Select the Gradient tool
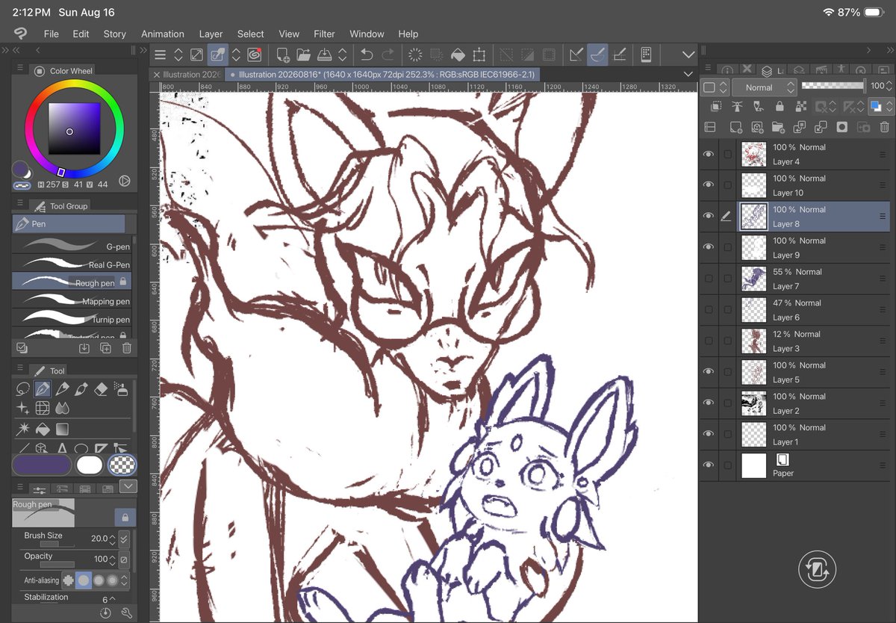The height and width of the screenshot is (623, 896). point(62,429)
